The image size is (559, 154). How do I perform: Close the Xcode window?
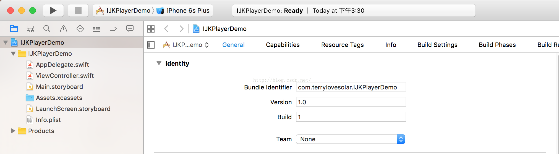point(11,10)
